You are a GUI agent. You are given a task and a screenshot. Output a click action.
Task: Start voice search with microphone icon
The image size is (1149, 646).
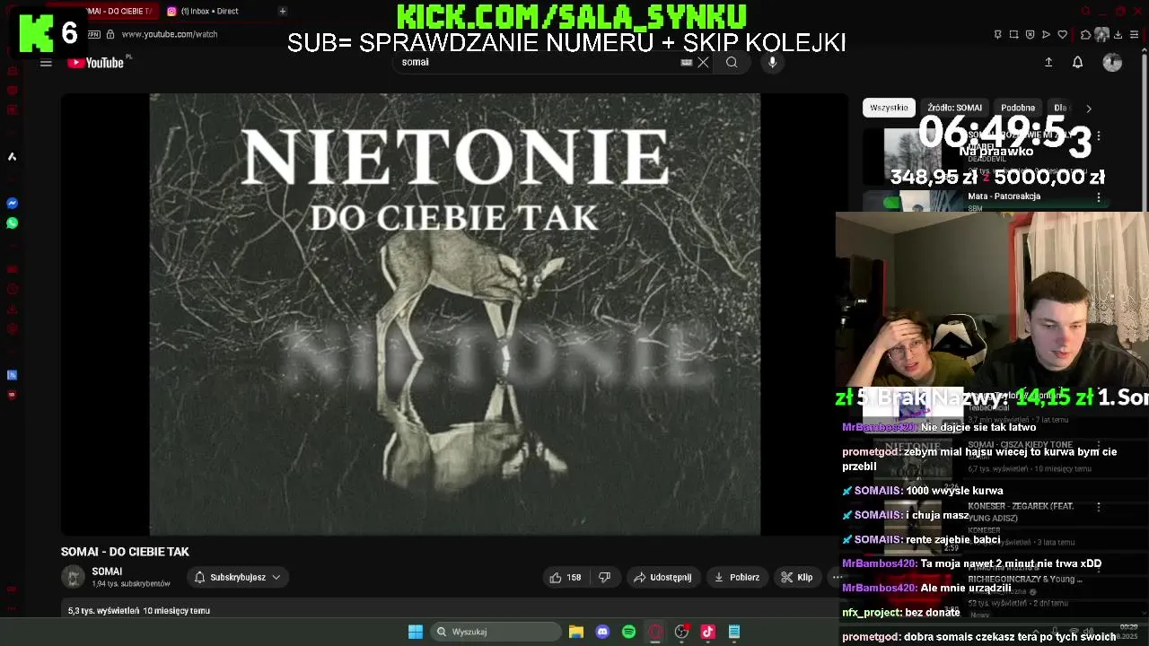click(x=772, y=62)
